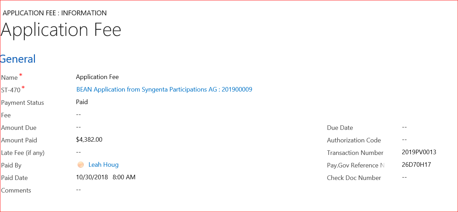Image resolution: width=458 pixels, height=212 pixels.
Task: Collapse the General section header
Action: tap(18, 59)
